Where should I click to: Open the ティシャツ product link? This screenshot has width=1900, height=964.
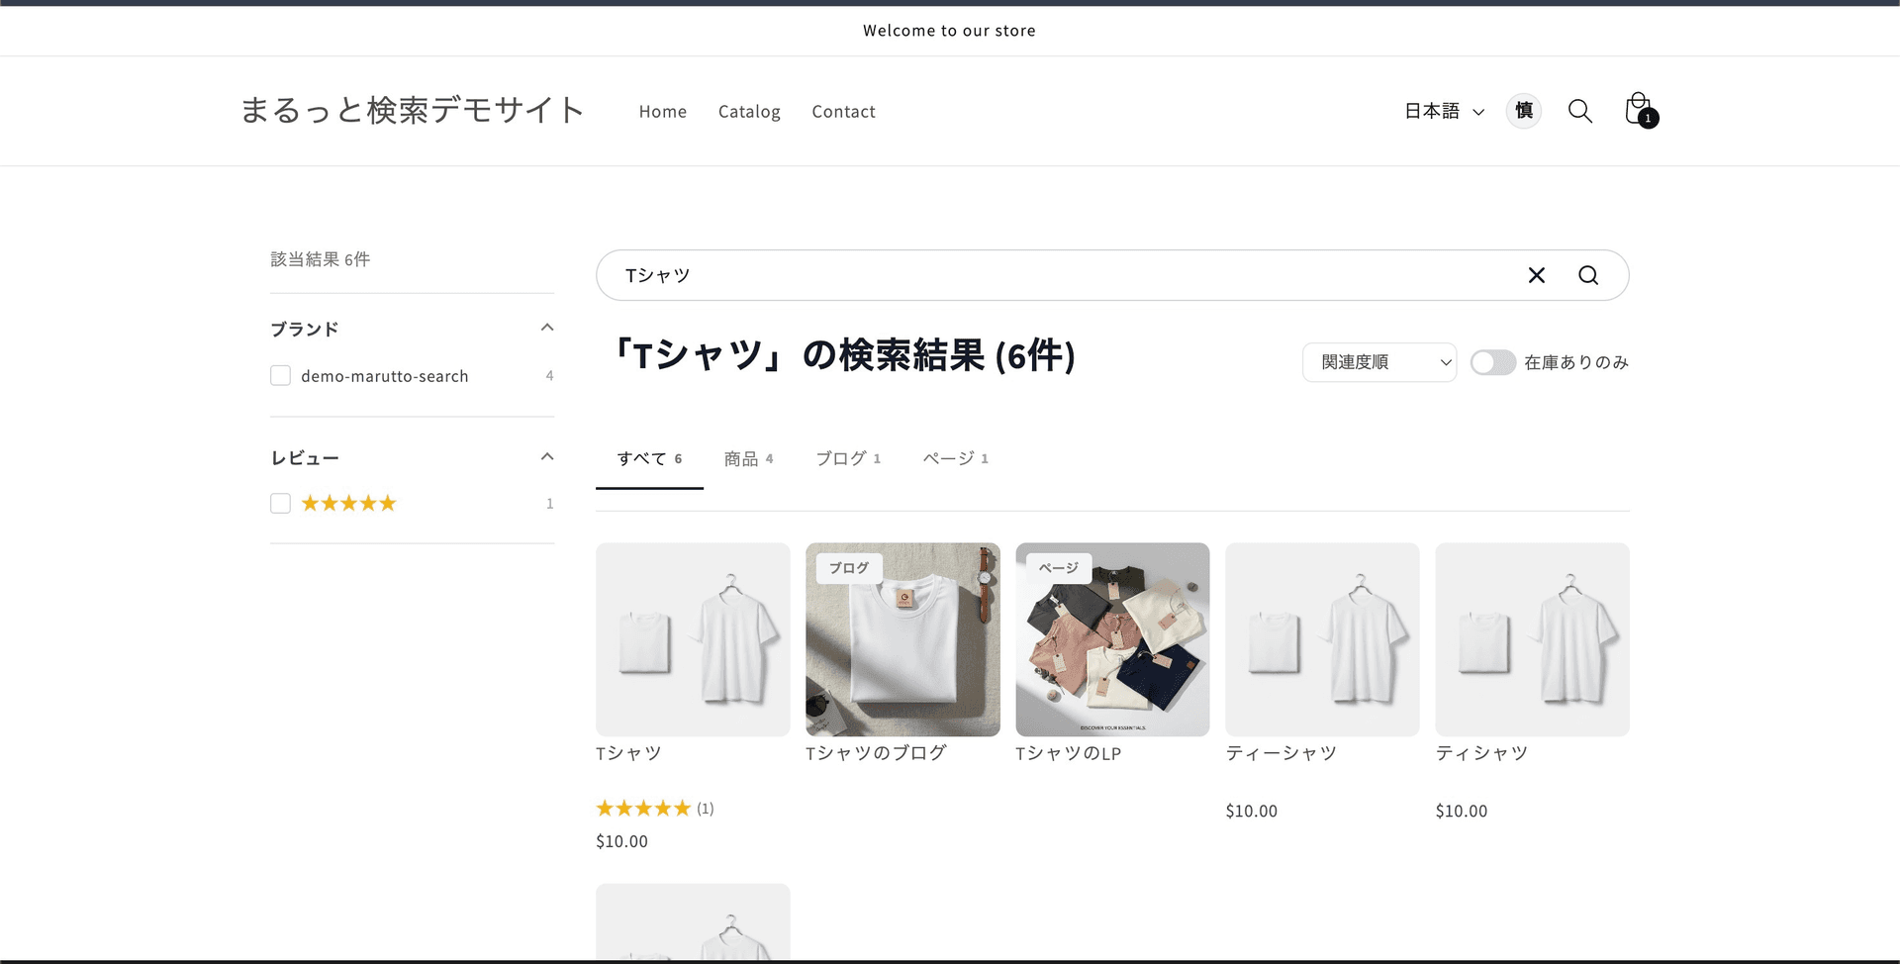(x=1481, y=753)
